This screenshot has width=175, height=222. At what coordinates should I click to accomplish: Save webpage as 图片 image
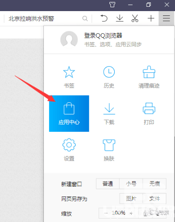(x=131, y=198)
